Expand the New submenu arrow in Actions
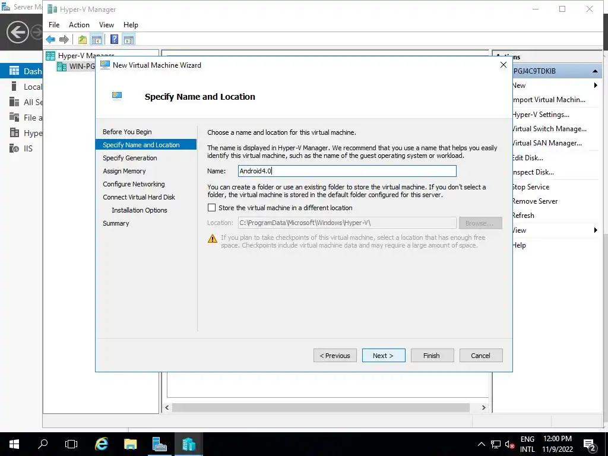The height and width of the screenshot is (456, 608). [x=596, y=85]
